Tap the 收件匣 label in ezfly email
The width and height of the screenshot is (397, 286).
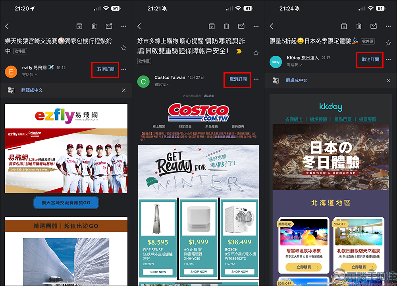[x=20, y=51]
